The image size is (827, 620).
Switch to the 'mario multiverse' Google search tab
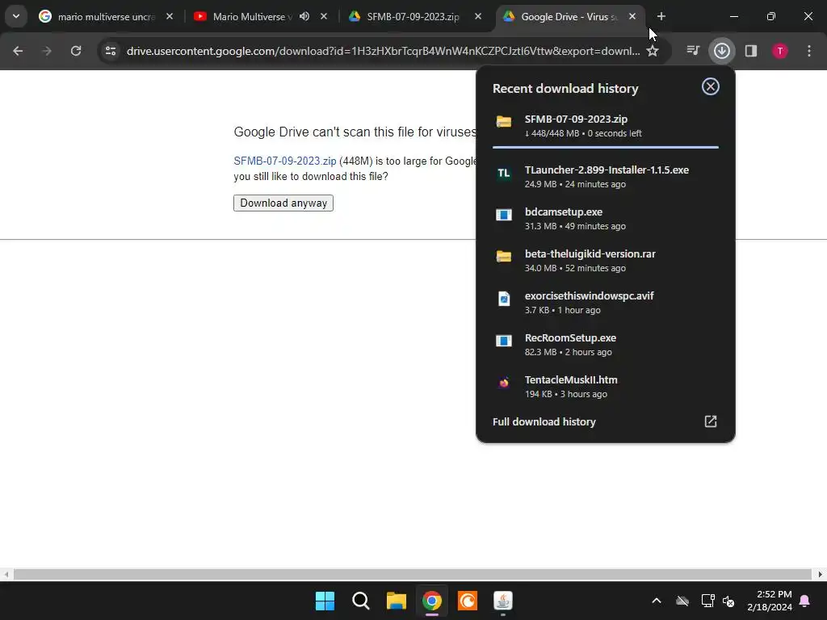point(106,17)
